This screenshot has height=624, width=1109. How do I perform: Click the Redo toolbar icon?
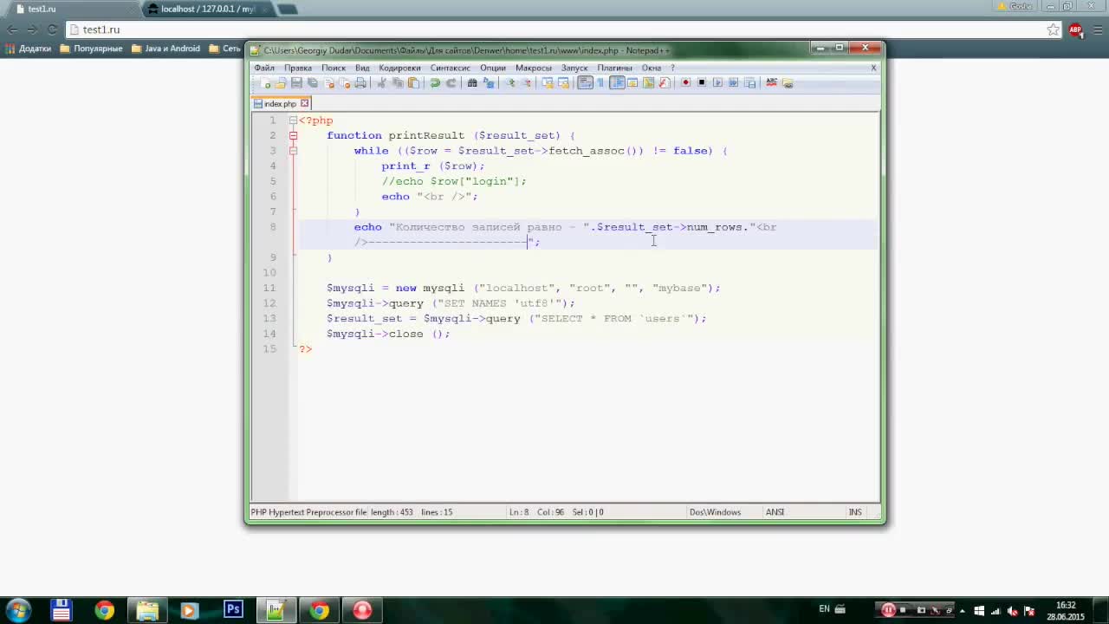tap(451, 83)
